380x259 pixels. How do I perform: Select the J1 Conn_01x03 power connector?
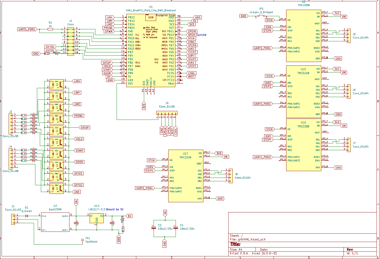(13, 219)
